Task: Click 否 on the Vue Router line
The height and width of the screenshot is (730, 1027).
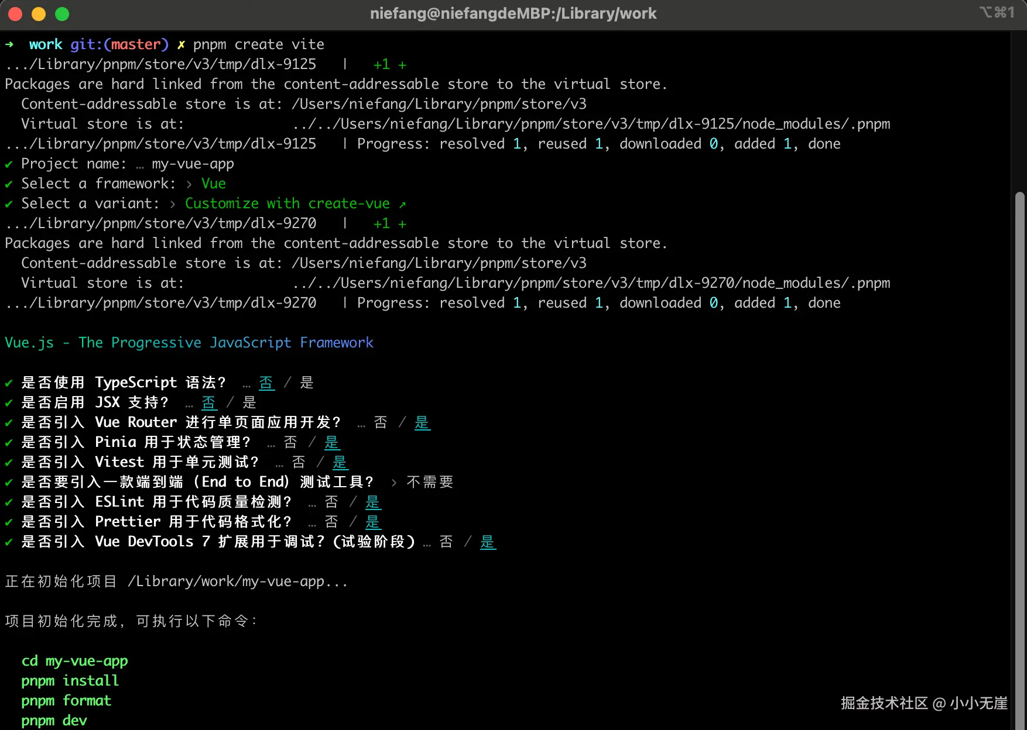Action: pos(381,422)
